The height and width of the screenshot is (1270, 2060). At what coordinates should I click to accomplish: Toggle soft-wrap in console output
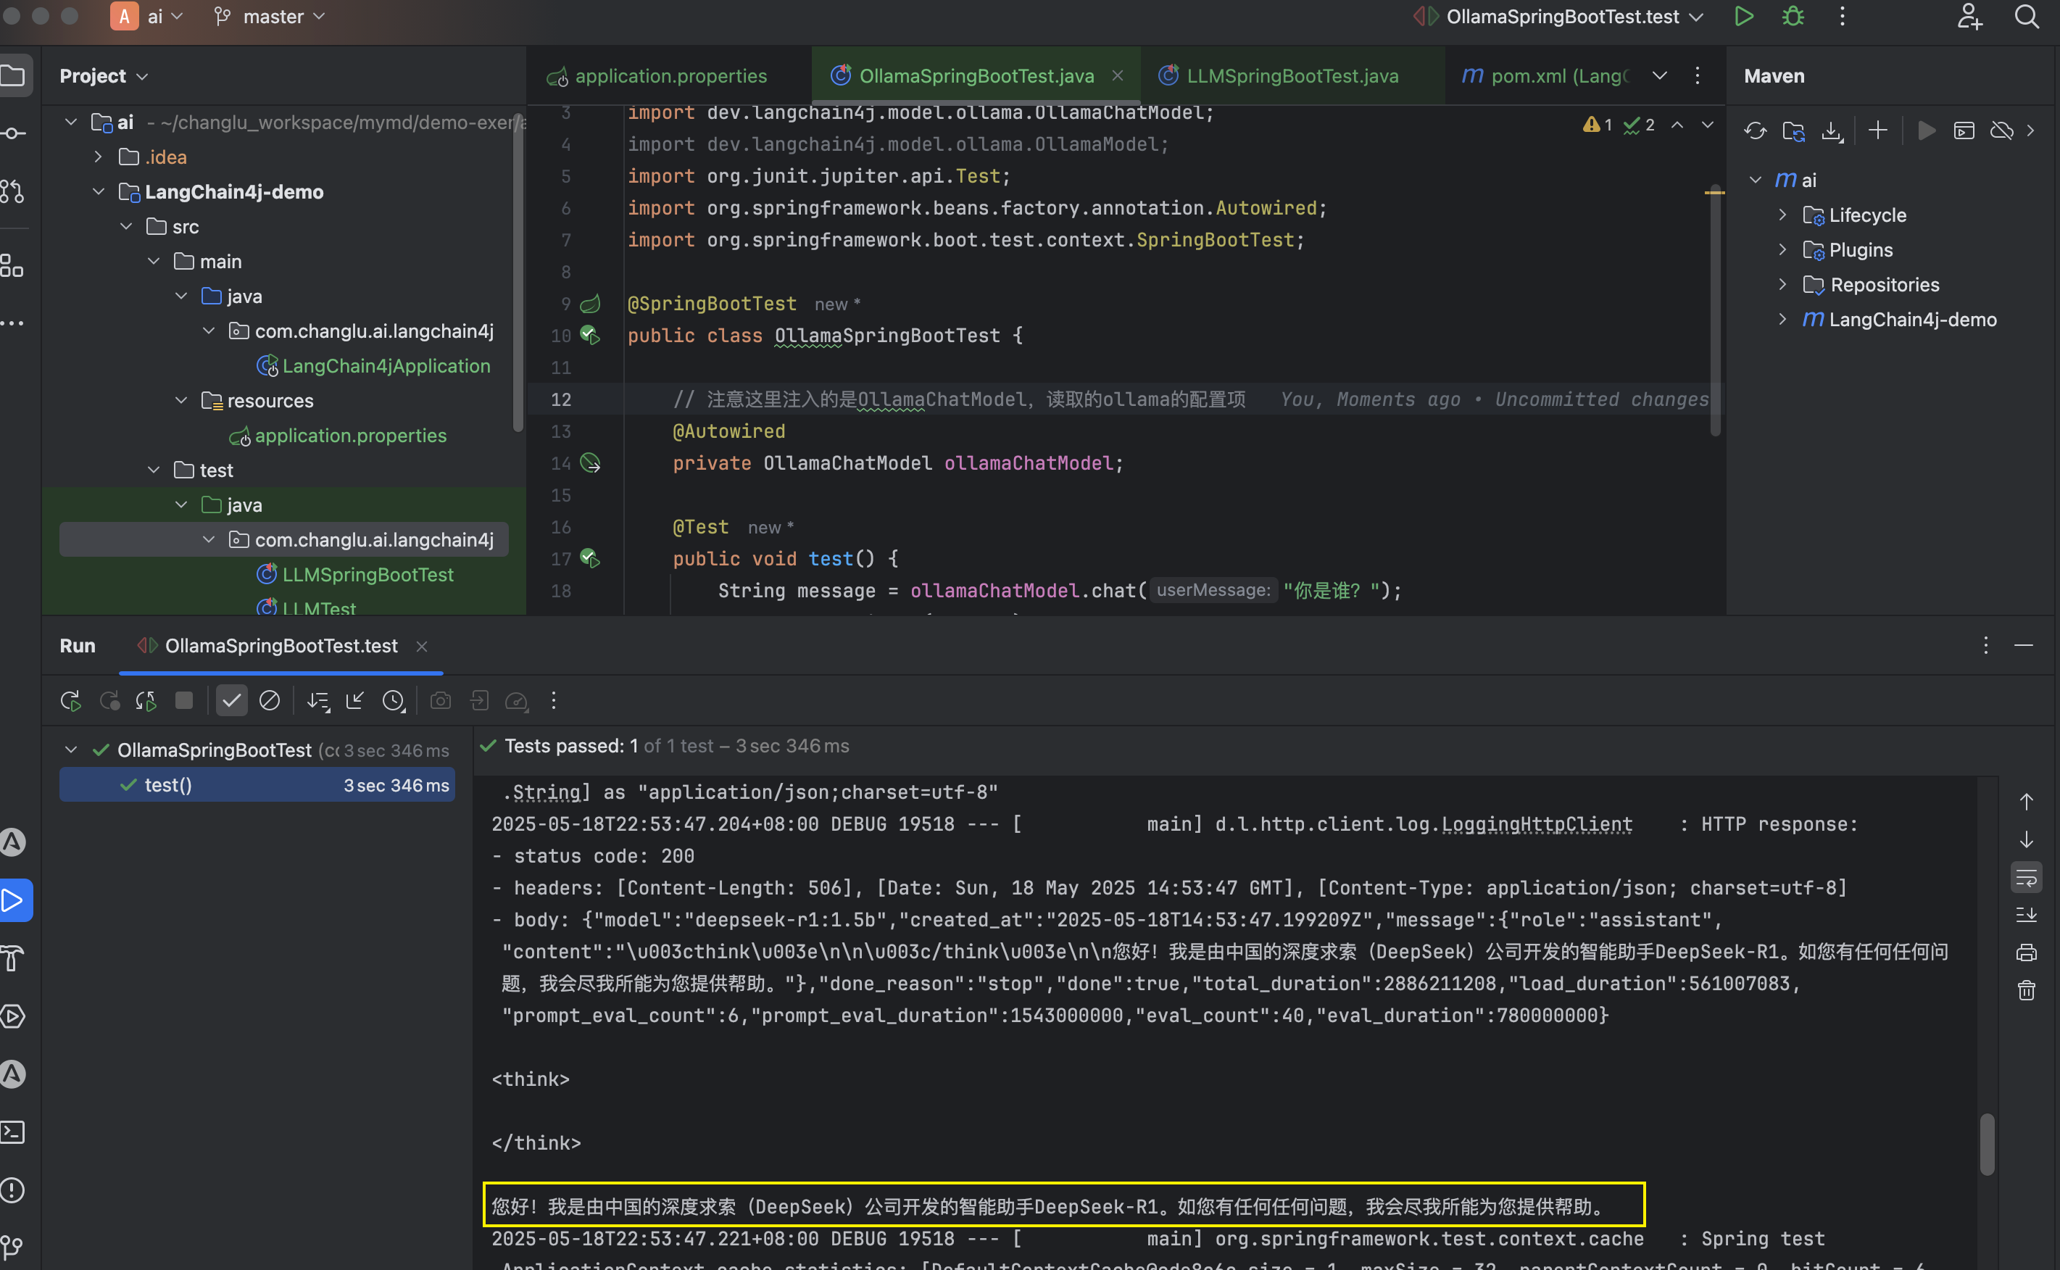[x=2027, y=879]
